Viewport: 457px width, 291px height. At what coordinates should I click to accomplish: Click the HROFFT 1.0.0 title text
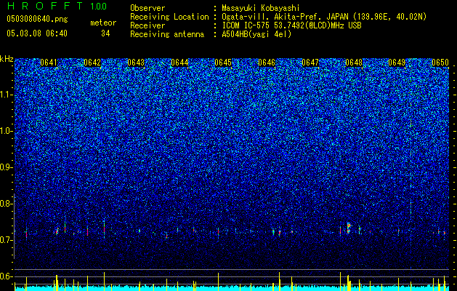[x=57, y=6]
